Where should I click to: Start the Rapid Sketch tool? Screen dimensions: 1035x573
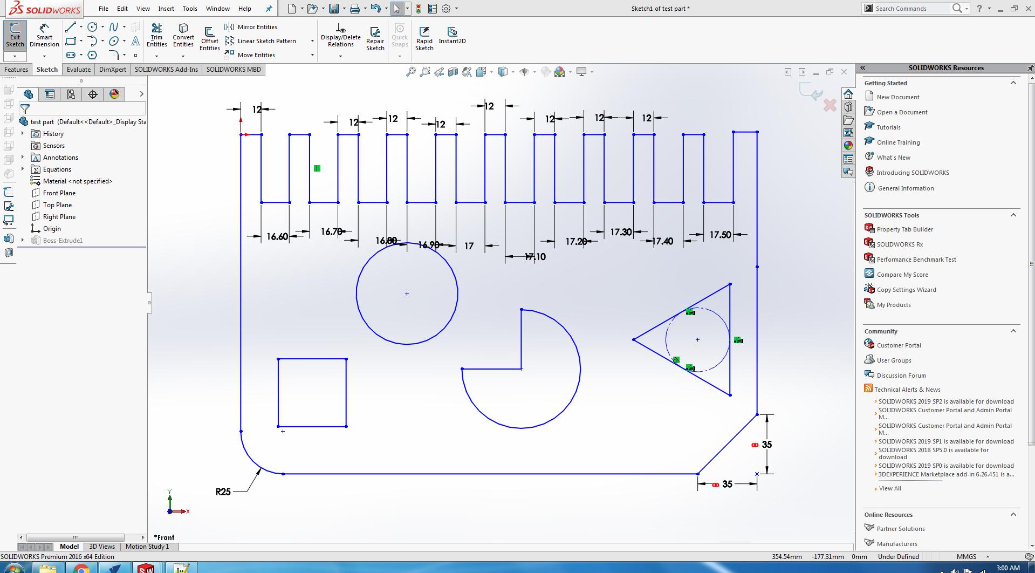[x=424, y=38]
